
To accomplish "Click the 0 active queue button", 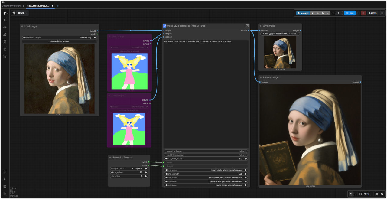I will [372, 13].
